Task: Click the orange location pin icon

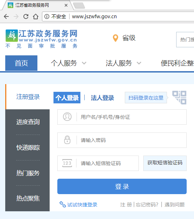Action: [115, 38]
